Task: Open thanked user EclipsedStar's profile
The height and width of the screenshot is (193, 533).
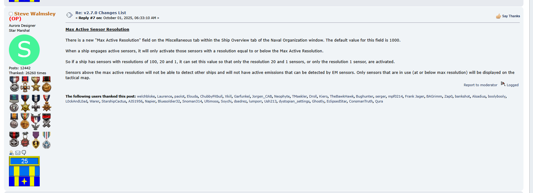Action: [336, 101]
